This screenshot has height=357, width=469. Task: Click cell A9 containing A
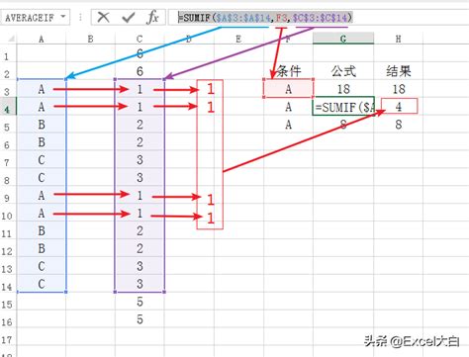[42, 195]
